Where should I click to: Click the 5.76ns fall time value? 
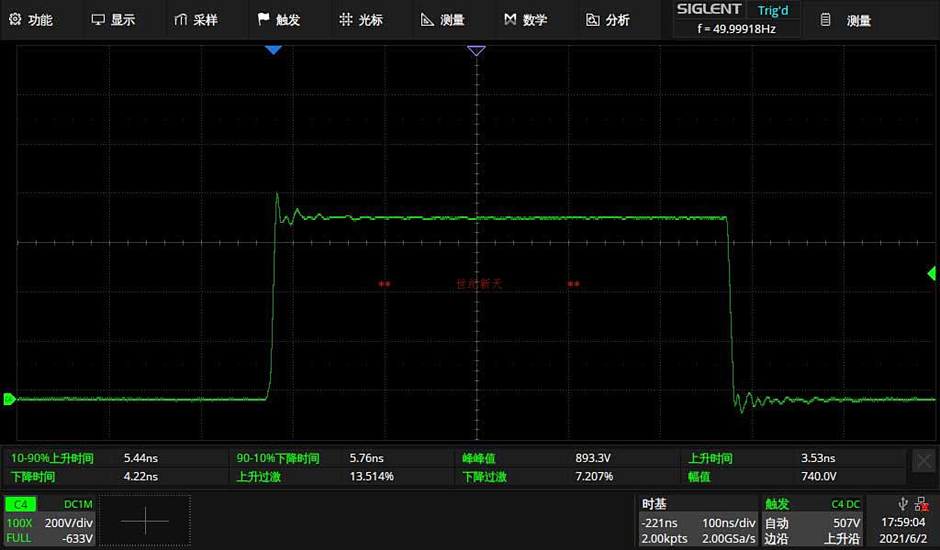pos(366,458)
